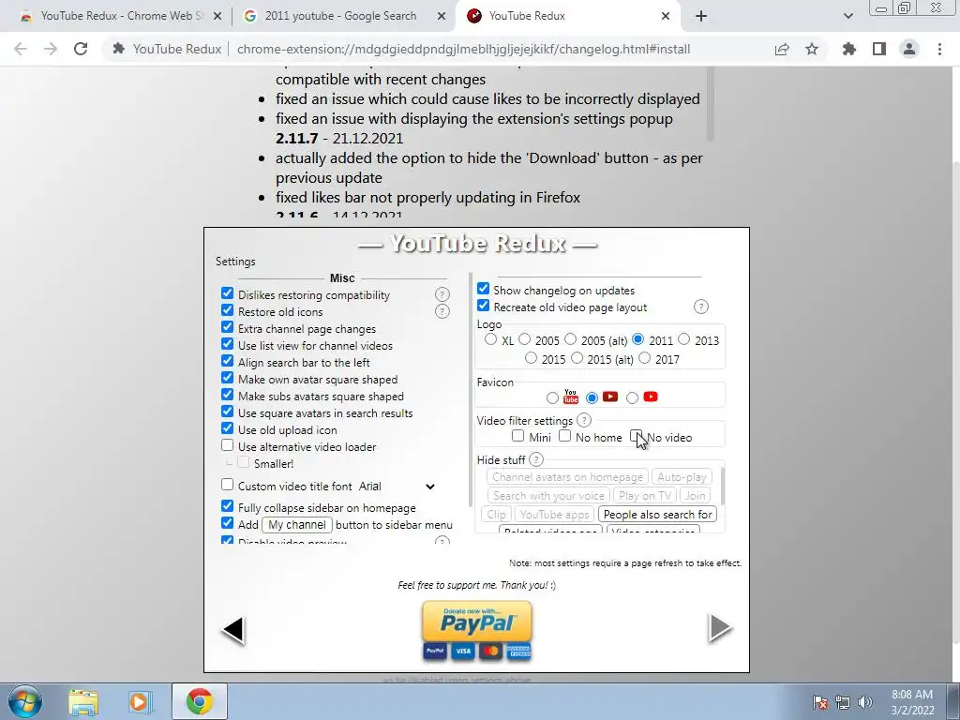Open the Windows Start menu
This screenshot has height=720, width=960.
25,701
